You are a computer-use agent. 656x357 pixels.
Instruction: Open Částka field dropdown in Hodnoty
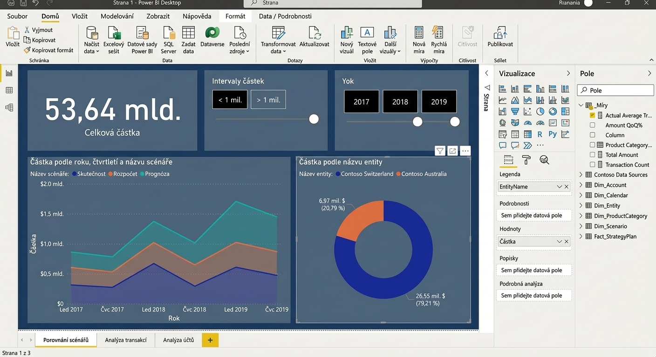[x=559, y=241]
